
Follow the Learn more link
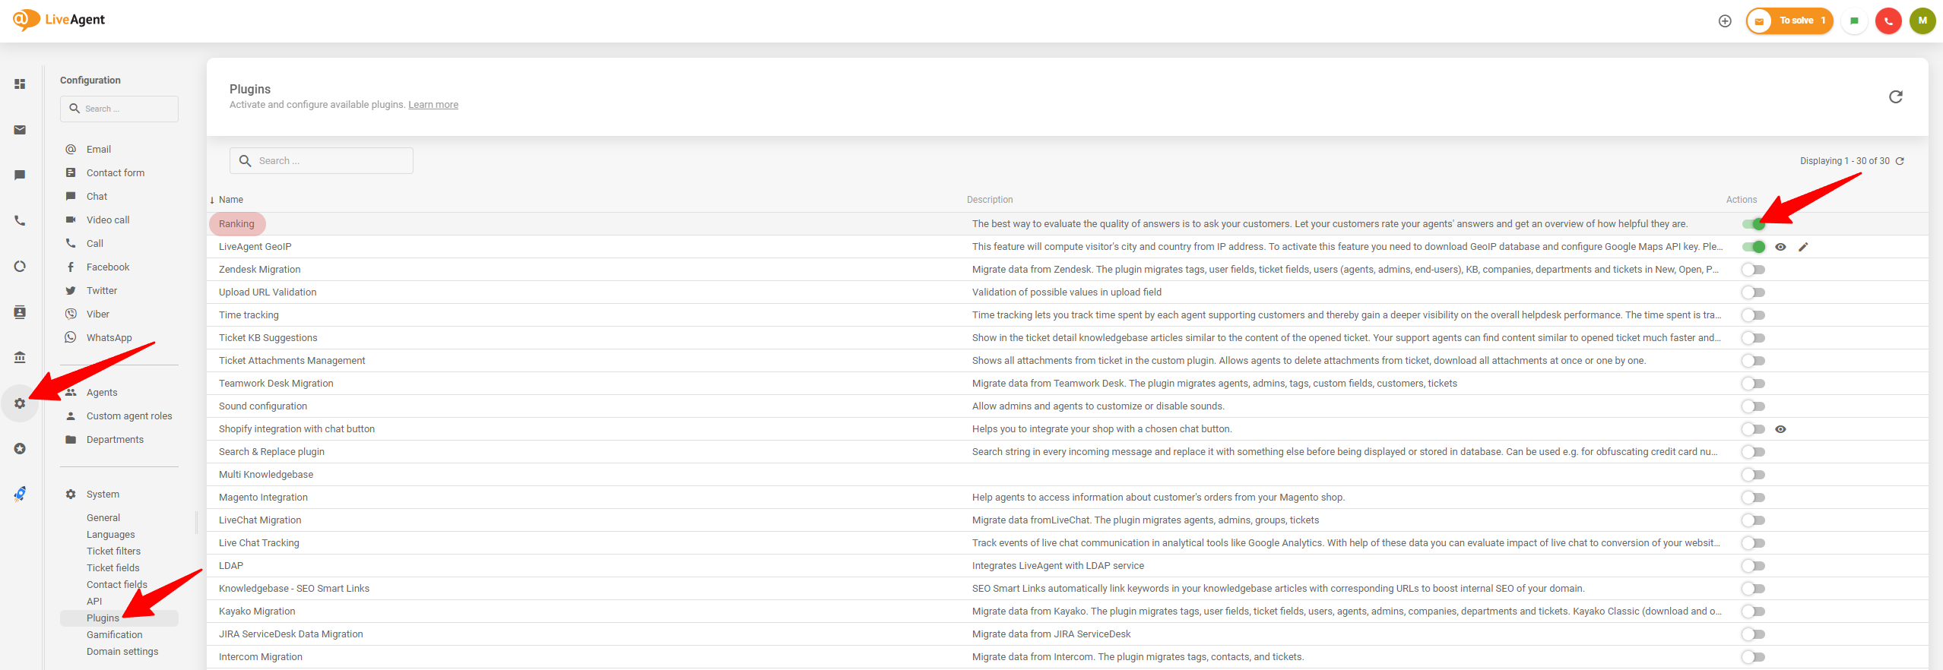pyautogui.click(x=433, y=105)
